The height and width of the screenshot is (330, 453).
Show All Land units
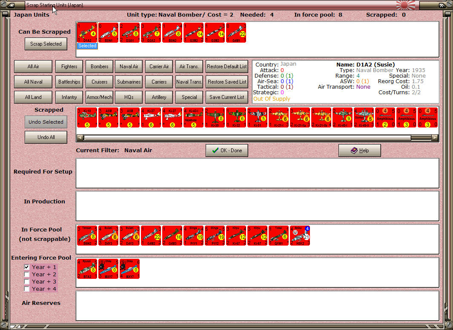point(33,97)
